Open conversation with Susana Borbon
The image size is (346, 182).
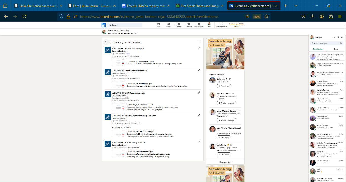click(326, 109)
